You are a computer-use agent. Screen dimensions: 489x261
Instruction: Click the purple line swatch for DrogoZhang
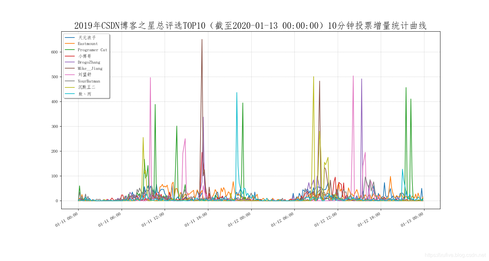point(70,62)
